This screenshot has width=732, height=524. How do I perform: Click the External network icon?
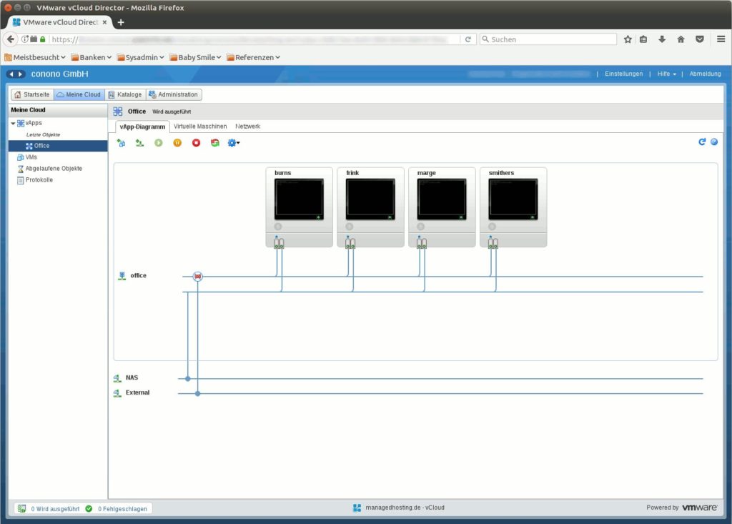(117, 393)
